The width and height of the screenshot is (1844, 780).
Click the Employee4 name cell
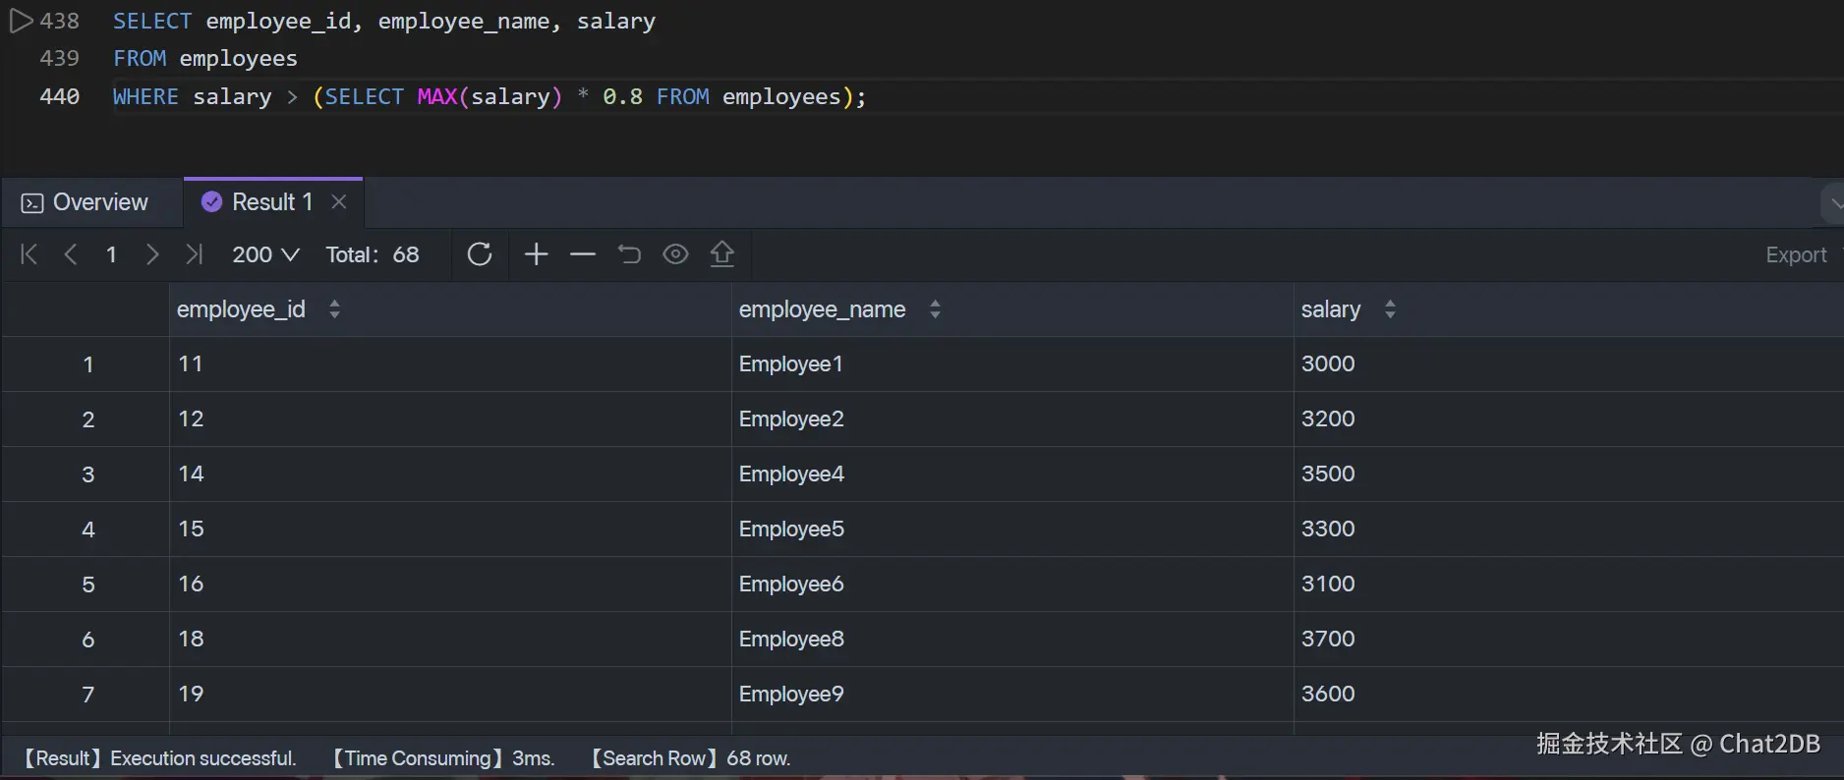[1012, 474]
